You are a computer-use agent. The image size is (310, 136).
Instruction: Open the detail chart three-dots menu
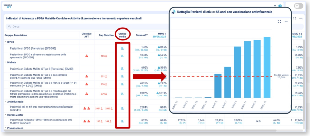point(286,21)
